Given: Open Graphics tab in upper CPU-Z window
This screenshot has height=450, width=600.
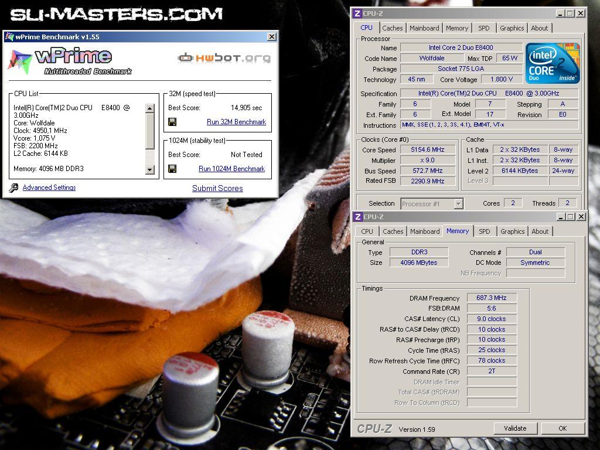Looking at the screenshot, I should coord(512,28).
